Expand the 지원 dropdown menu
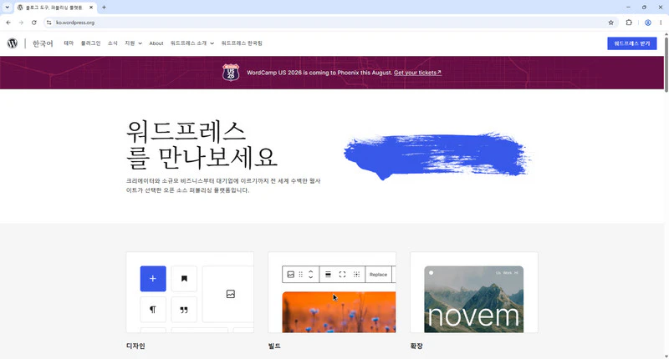 (x=134, y=43)
